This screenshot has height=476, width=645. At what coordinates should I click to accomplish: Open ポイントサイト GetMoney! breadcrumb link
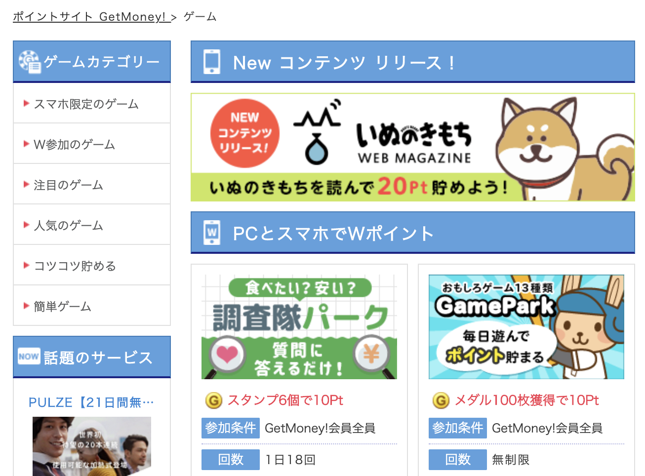pos(92,17)
